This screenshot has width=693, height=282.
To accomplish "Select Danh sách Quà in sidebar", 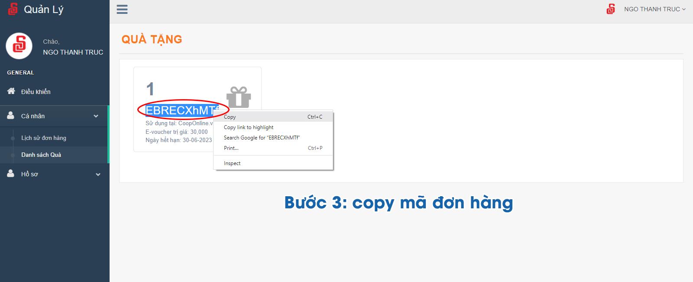I will [x=41, y=155].
